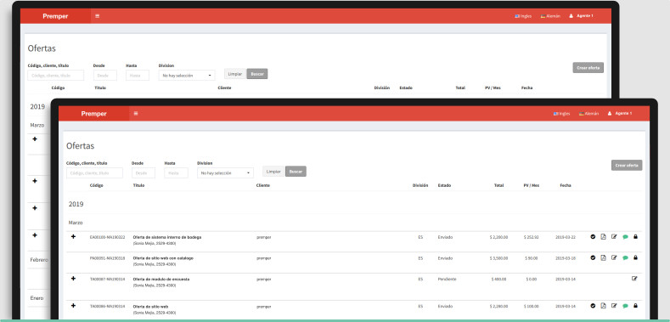Click Crear oferta button in back window
Viewport: 670px width, 322px height.
click(588, 68)
